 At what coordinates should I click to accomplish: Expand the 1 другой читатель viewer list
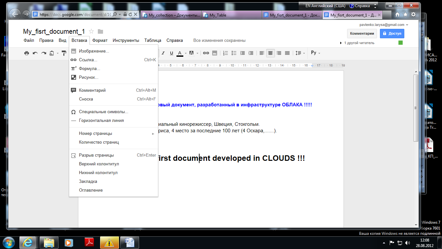[357, 43]
